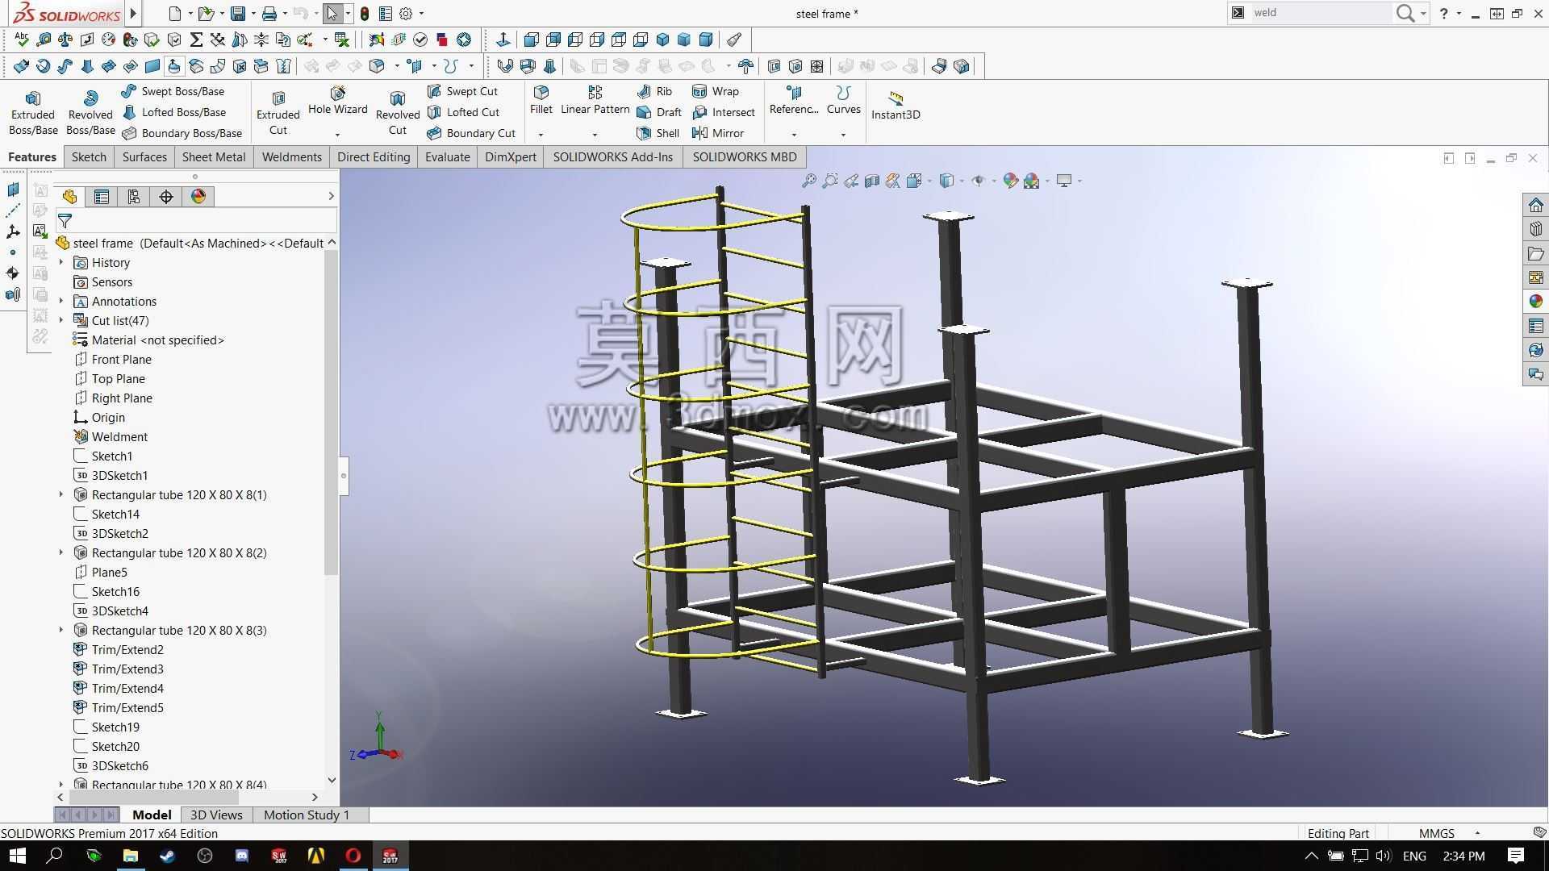Select the Swept Cut feature
The image size is (1549, 871).
click(x=462, y=91)
